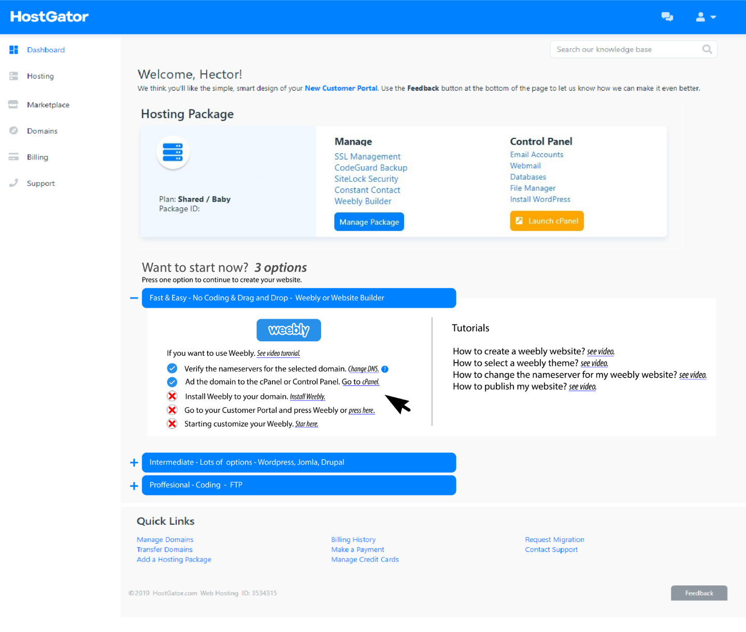Click the Support phone icon
Viewport: 746px width, 632px height.
click(x=13, y=183)
